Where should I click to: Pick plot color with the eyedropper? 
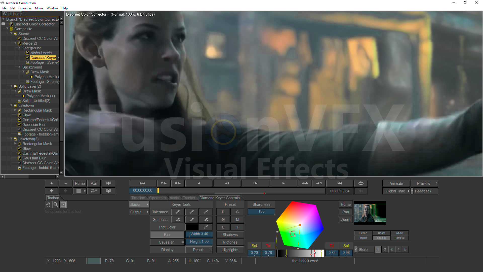206,227
